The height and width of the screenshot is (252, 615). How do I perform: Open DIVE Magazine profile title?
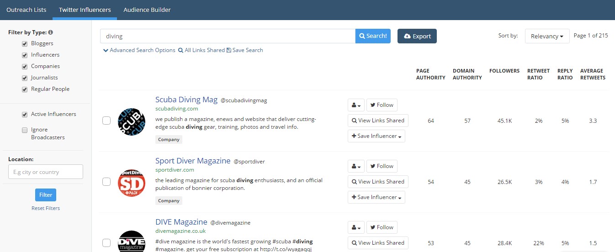point(181,222)
